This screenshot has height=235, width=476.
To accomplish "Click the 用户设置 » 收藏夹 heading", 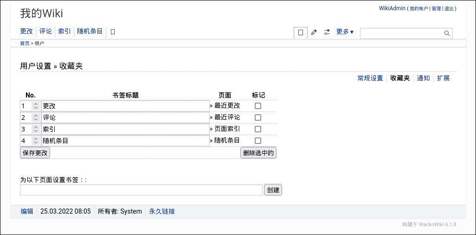I will tap(51, 66).
